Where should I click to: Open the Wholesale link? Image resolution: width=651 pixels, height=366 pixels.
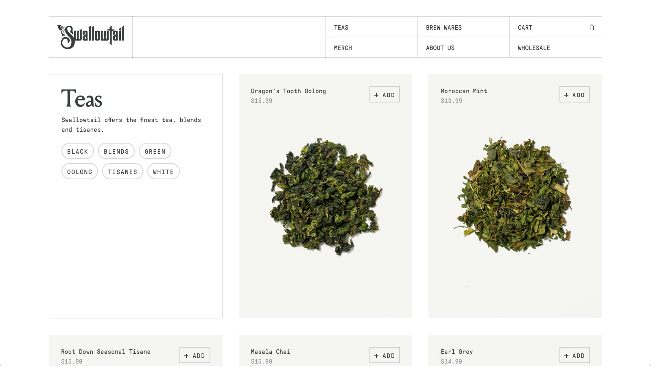tap(534, 48)
